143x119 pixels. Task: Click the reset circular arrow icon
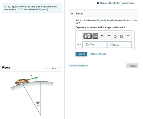coord(115,36)
